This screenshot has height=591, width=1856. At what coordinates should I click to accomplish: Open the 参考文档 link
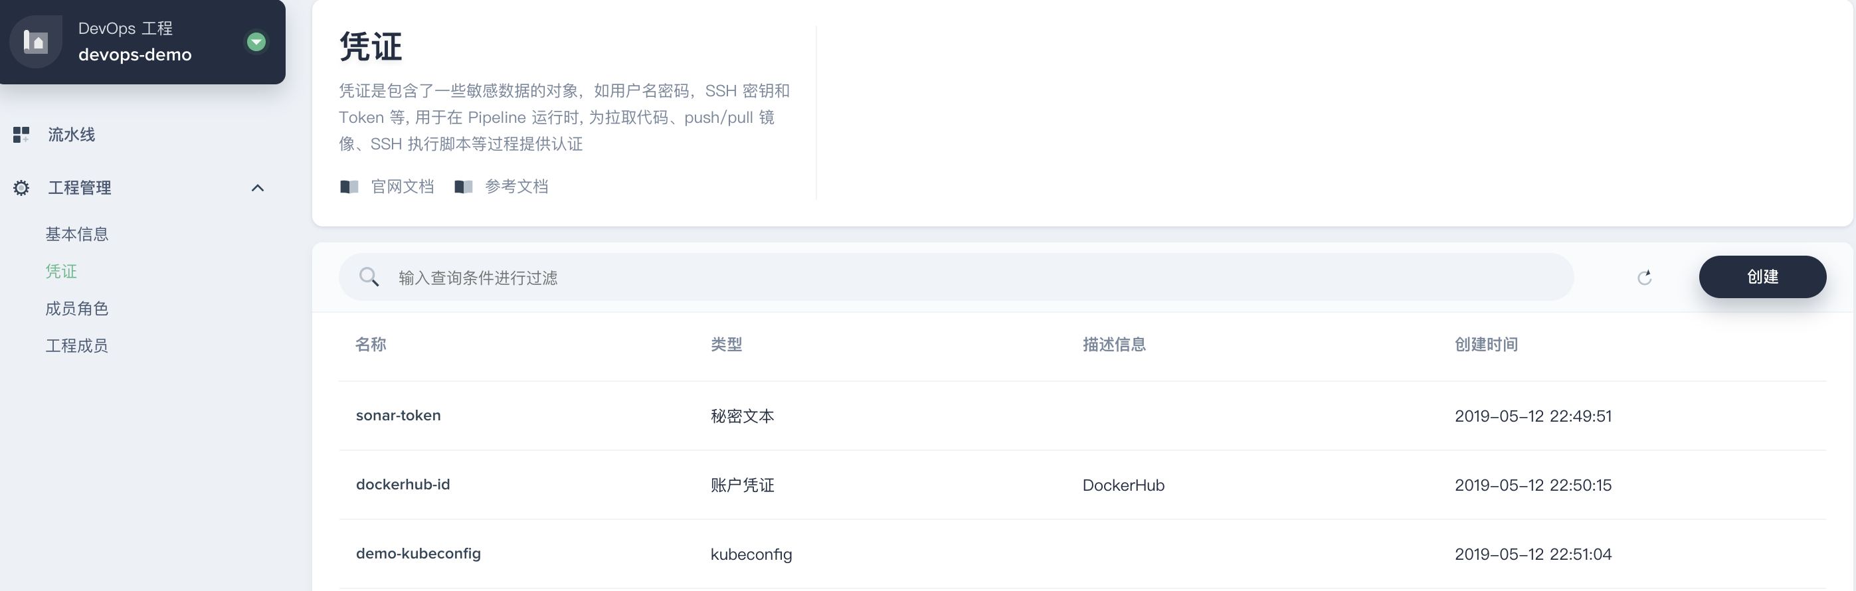click(x=517, y=187)
